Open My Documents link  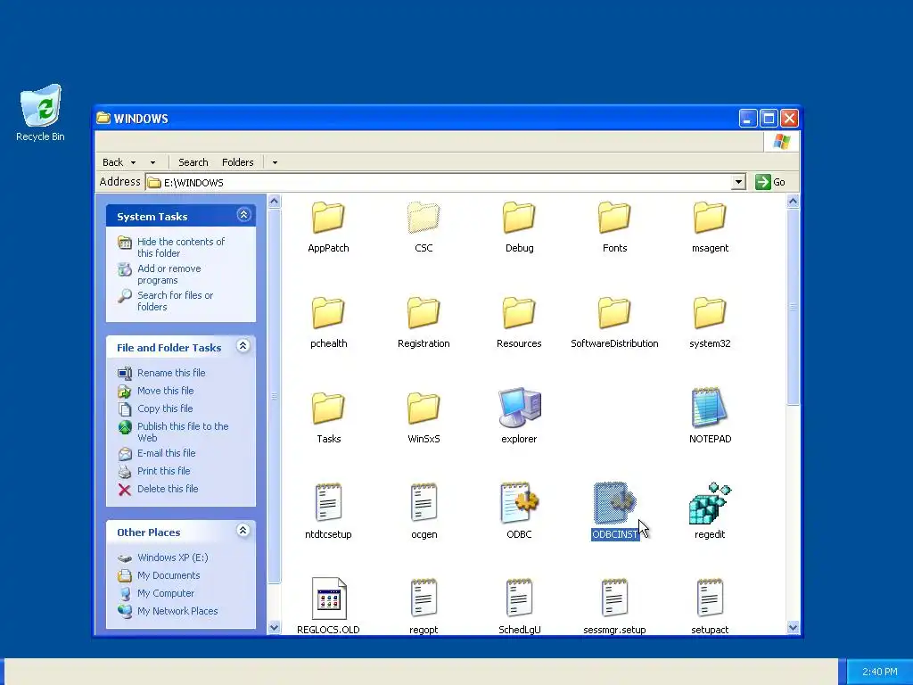pos(169,575)
